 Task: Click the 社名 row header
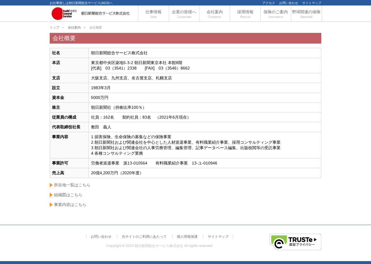click(69, 53)
